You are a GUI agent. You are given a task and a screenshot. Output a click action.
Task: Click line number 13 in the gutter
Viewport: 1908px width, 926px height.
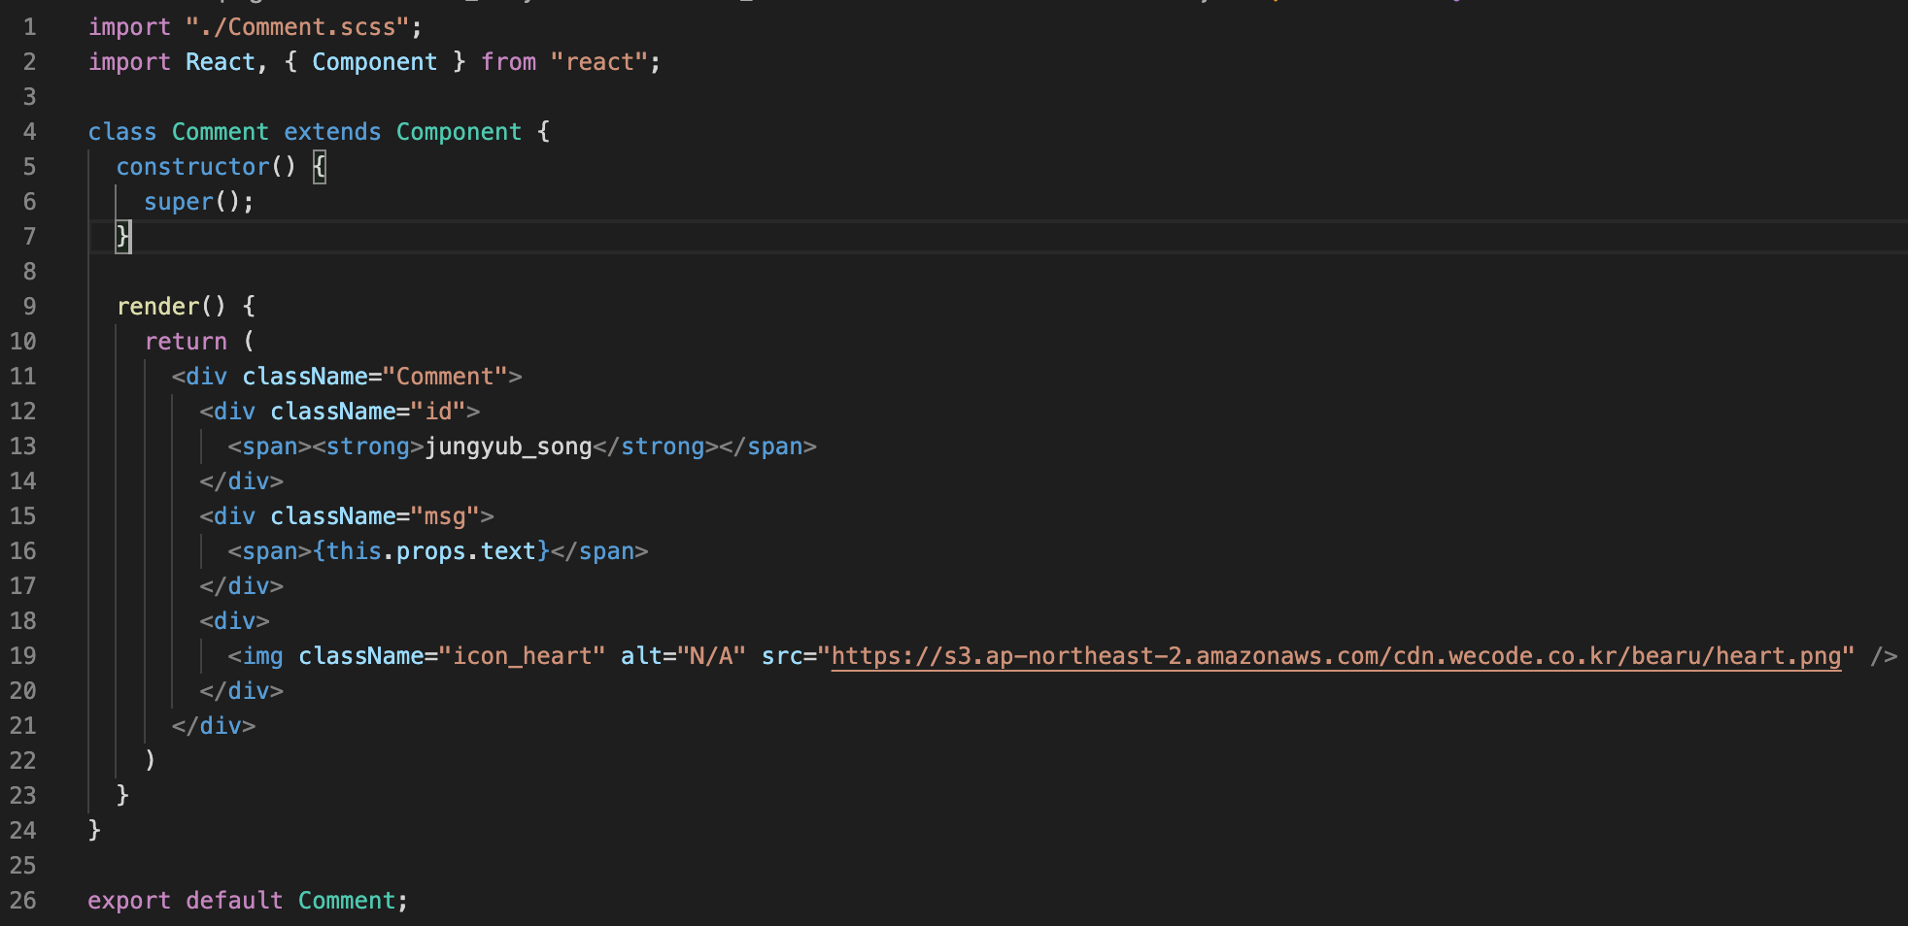click(x=22, y=446)
